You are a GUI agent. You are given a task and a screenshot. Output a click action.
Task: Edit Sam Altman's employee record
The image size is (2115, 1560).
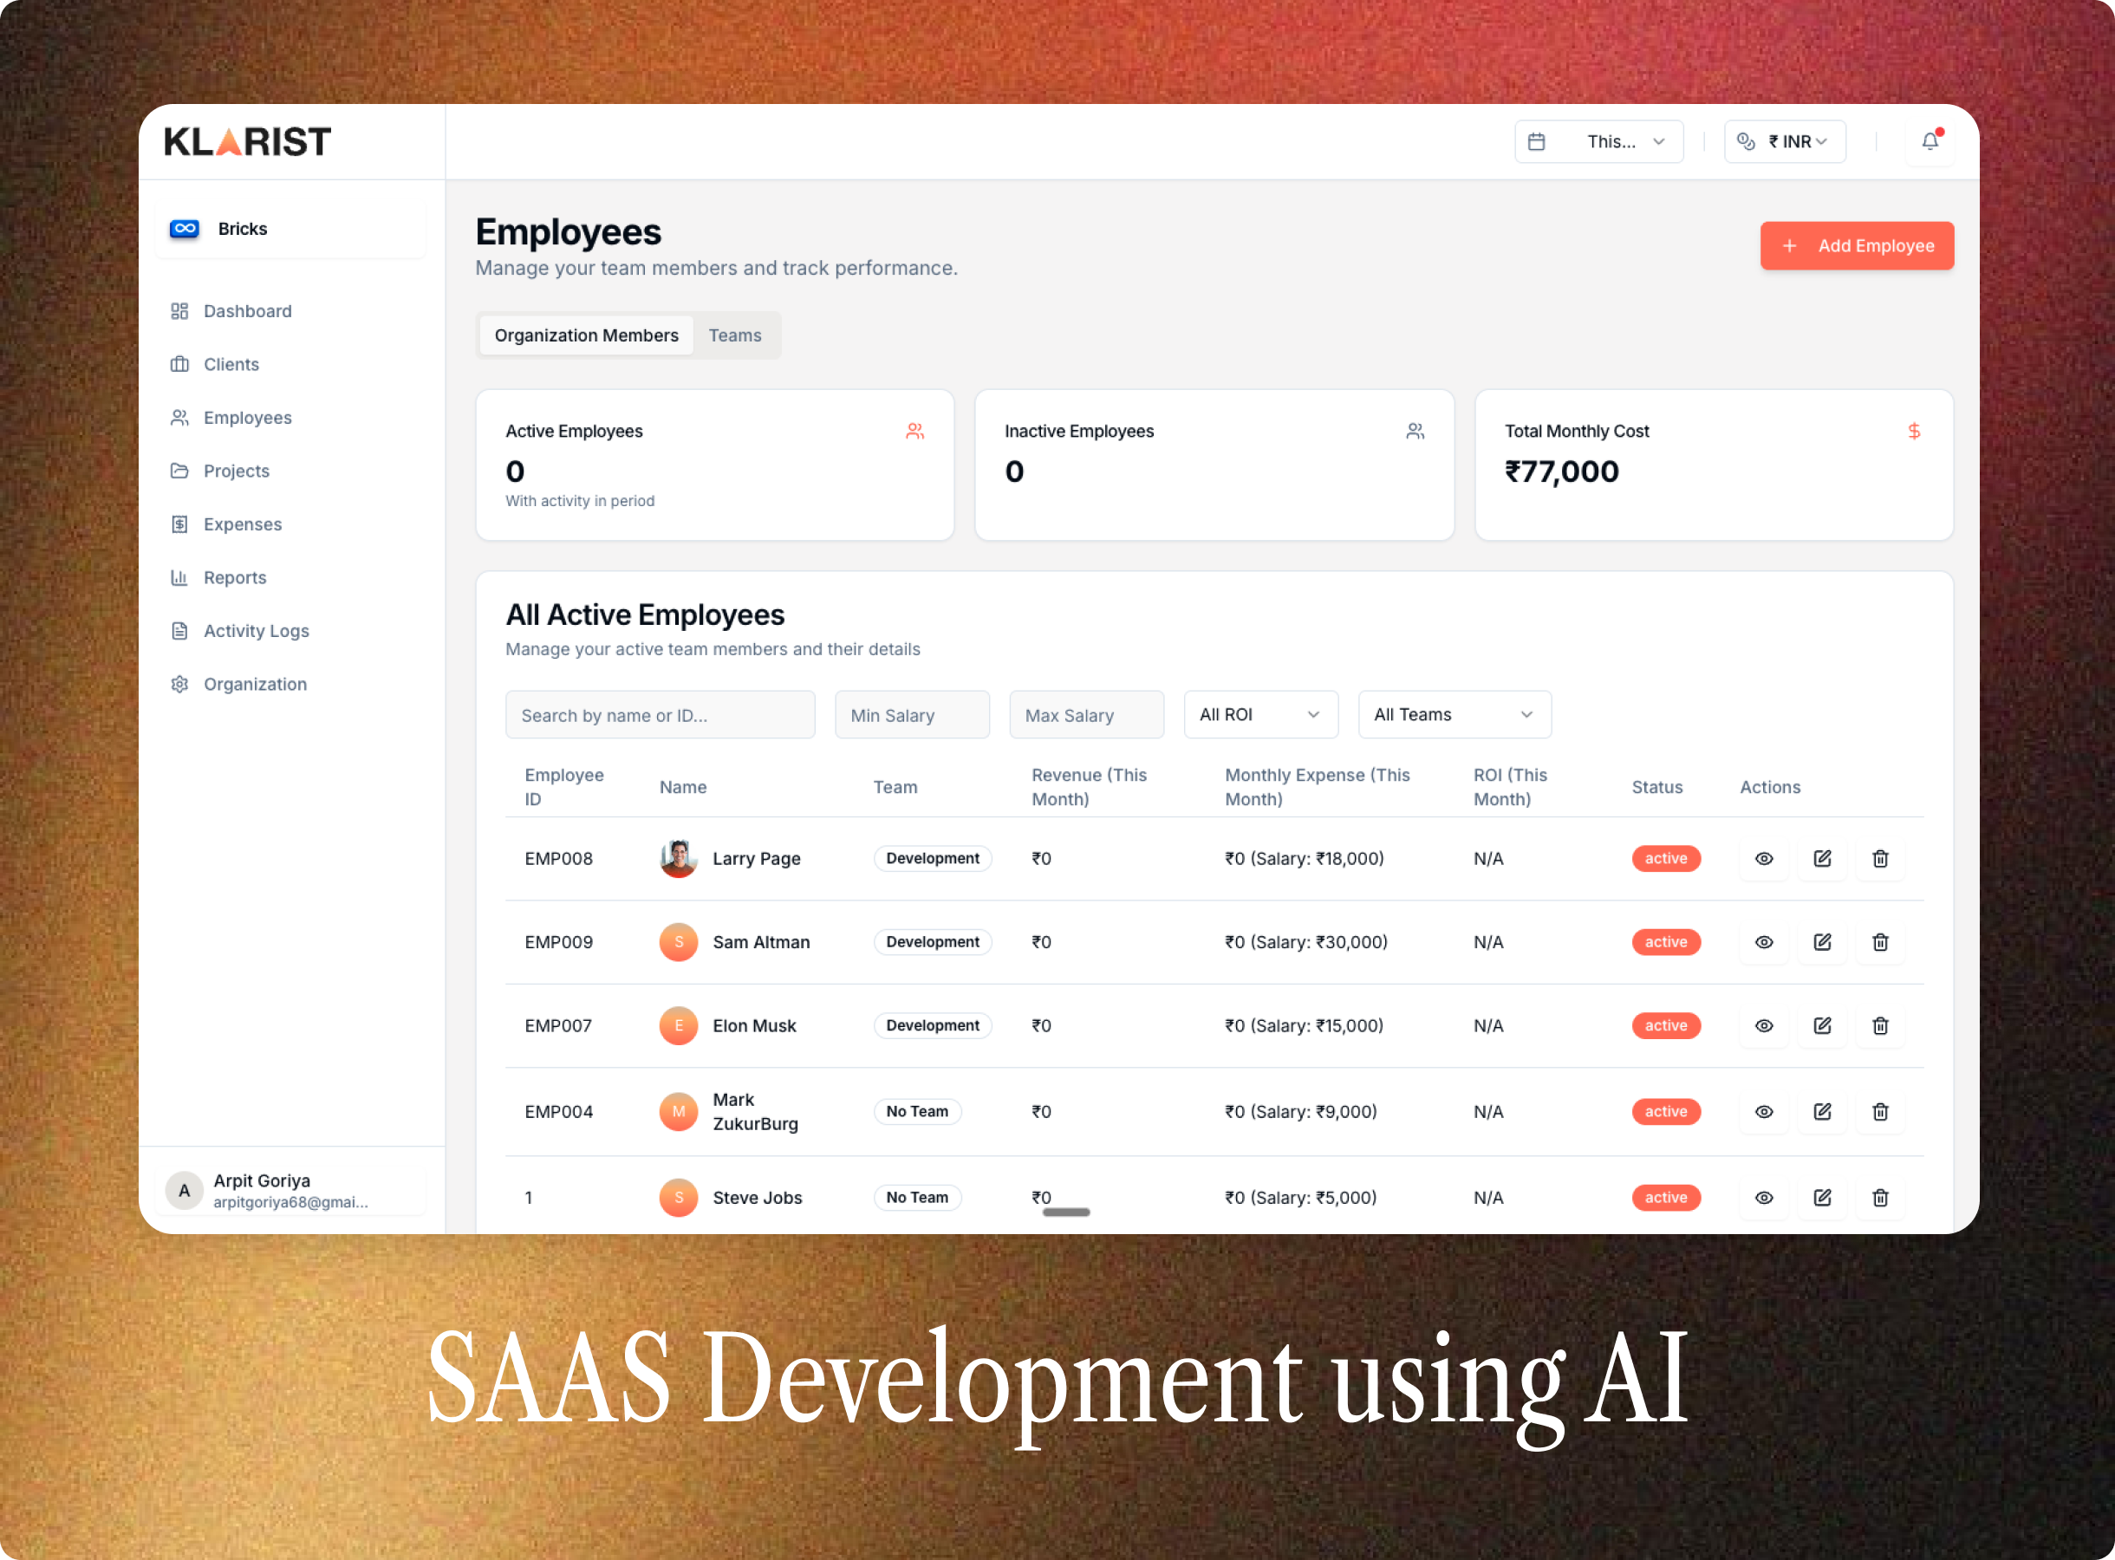(x=1822, y=942)
